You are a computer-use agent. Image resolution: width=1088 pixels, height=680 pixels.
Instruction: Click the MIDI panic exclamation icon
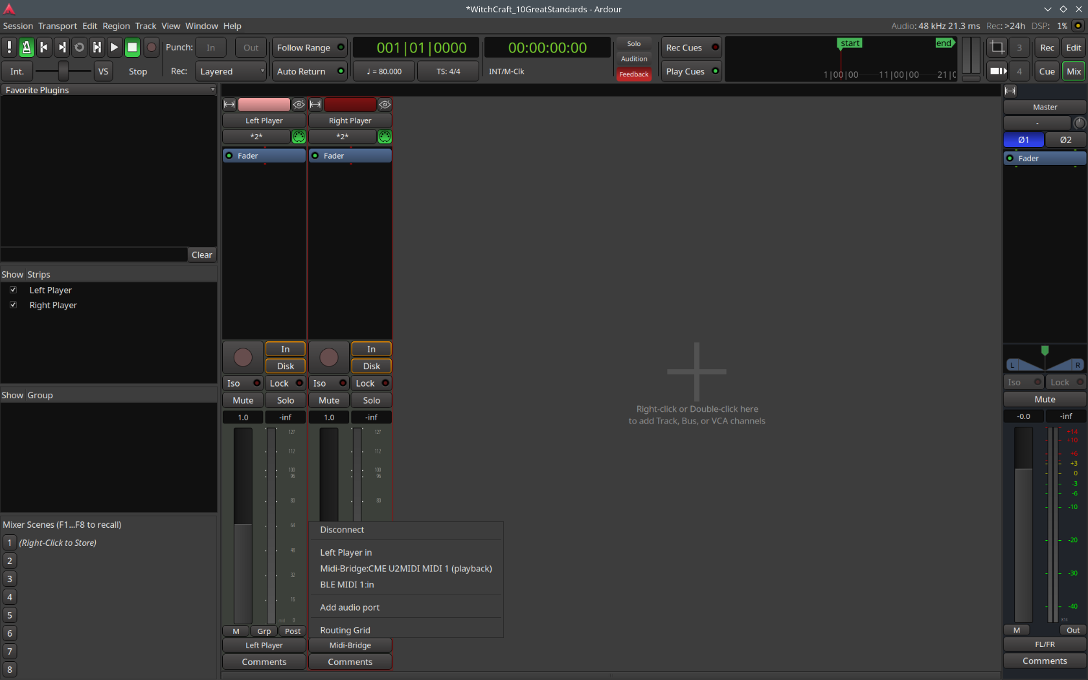click(x=9, y=47)
